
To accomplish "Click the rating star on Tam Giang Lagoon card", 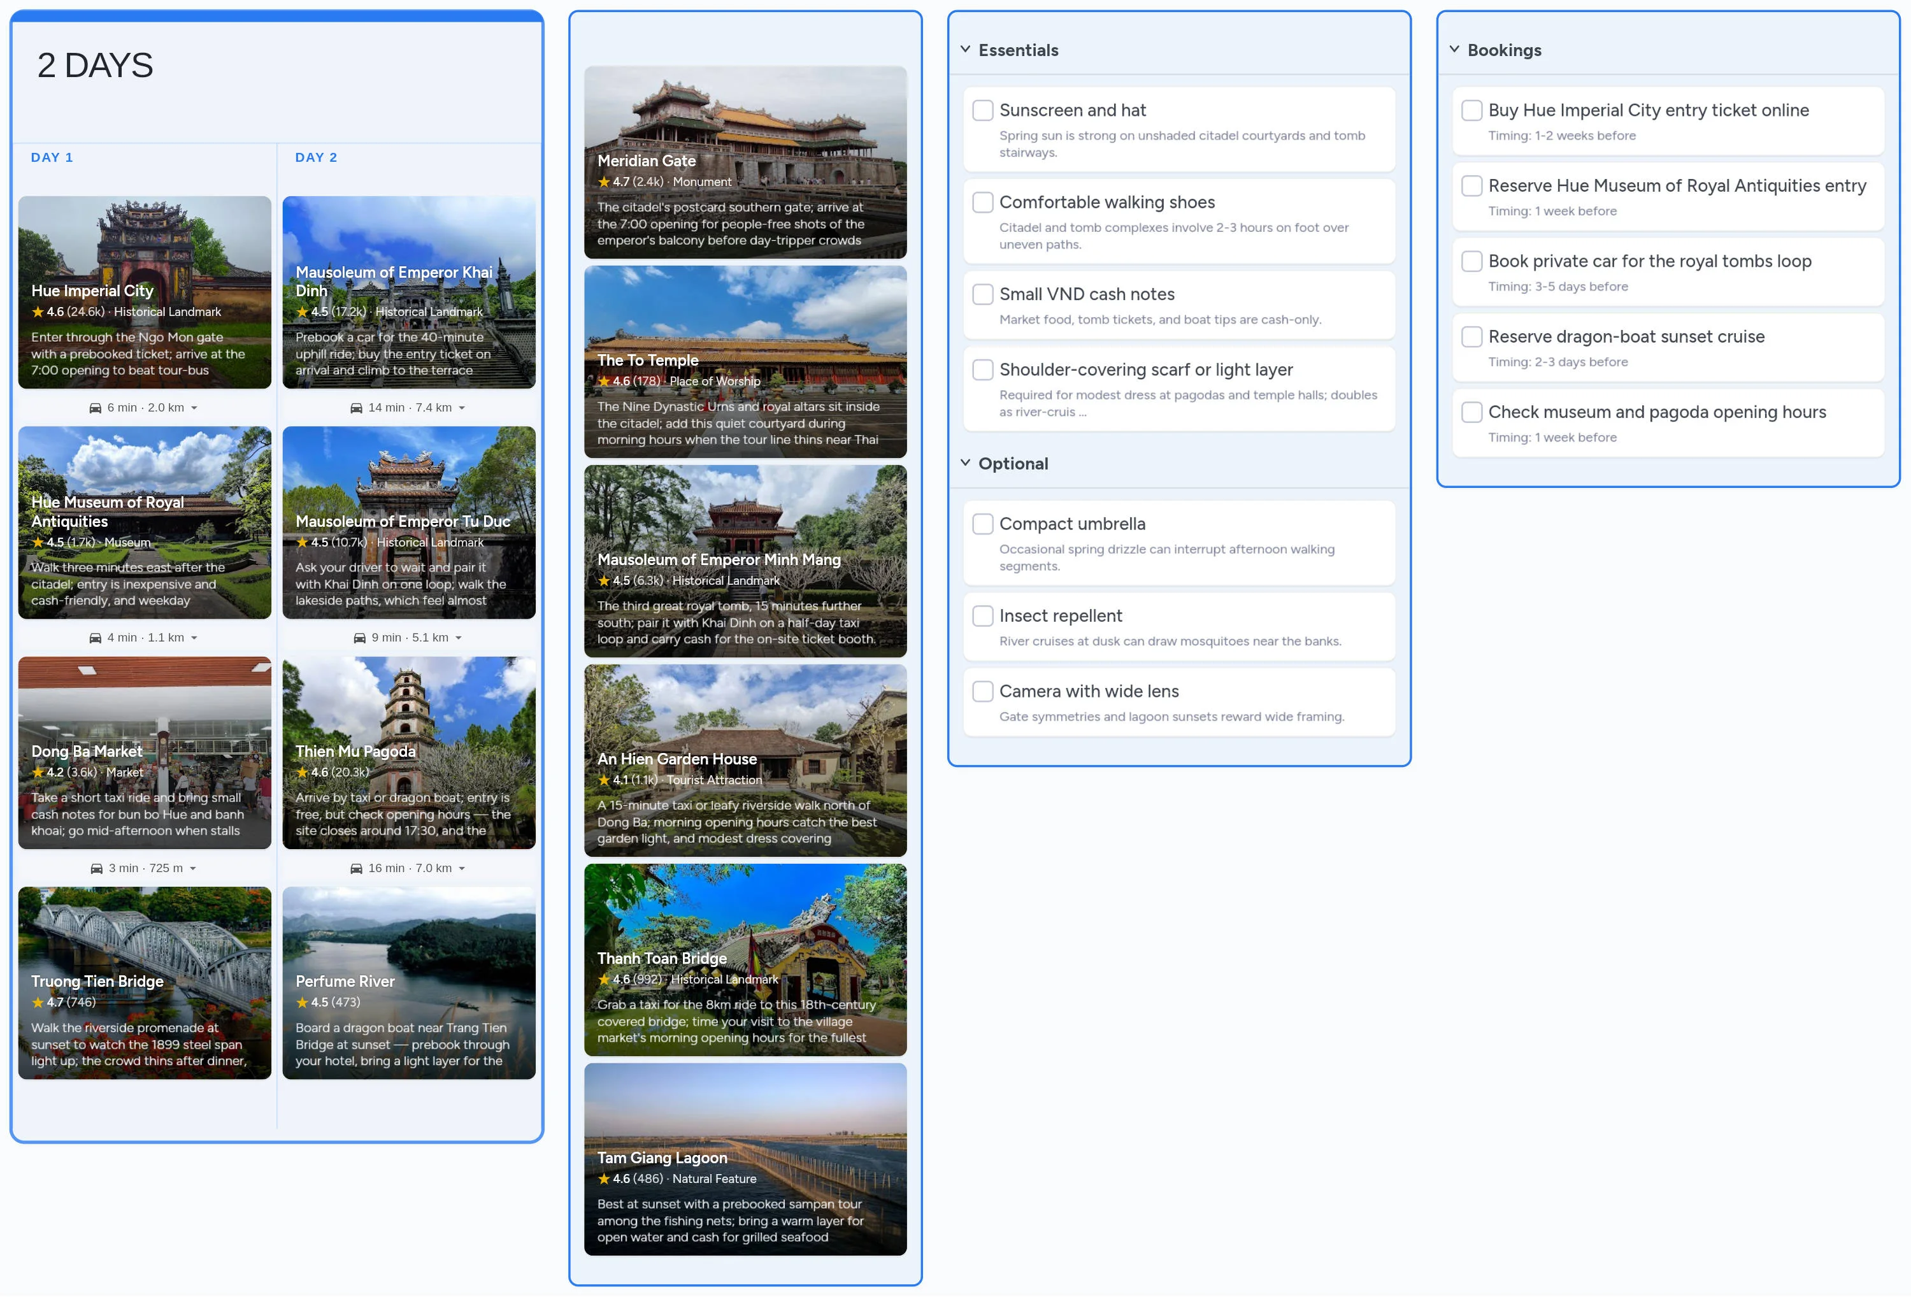I will tap(604, 1179).
